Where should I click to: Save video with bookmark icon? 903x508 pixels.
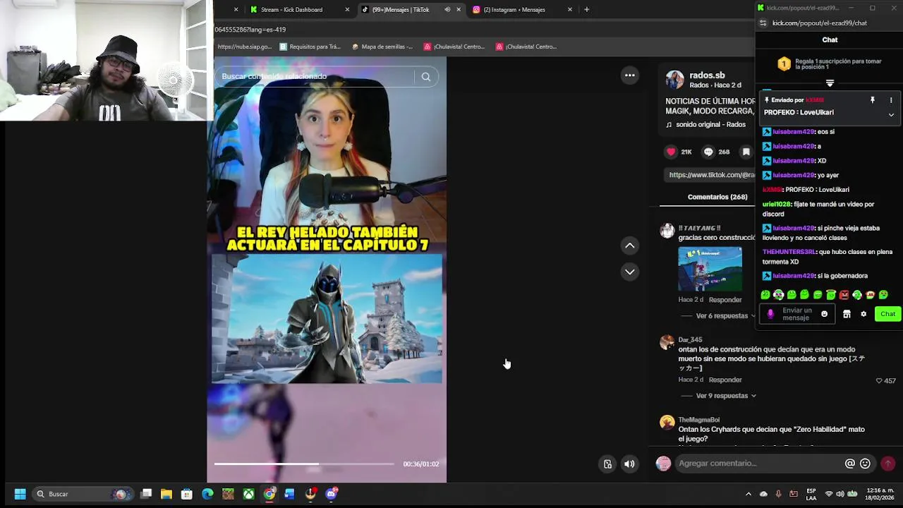tap(746, 152)
